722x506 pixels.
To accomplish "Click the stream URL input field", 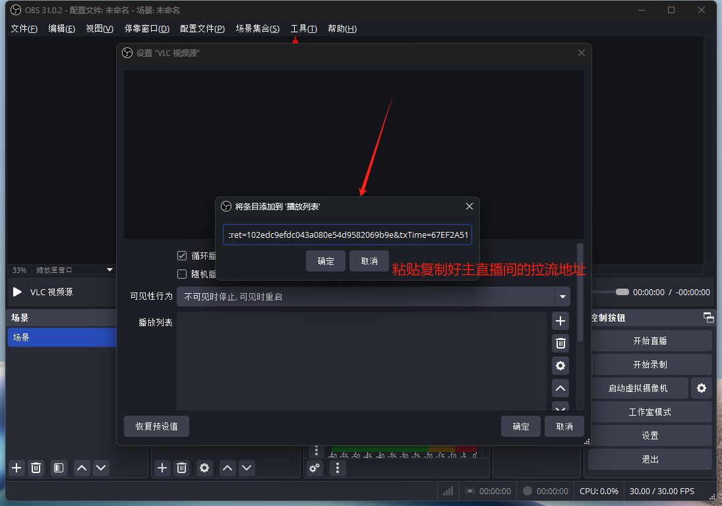I will [347, 235].
